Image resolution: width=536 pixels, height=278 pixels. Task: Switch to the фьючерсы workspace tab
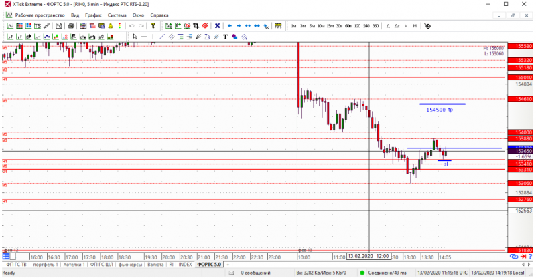click(130, 265)
